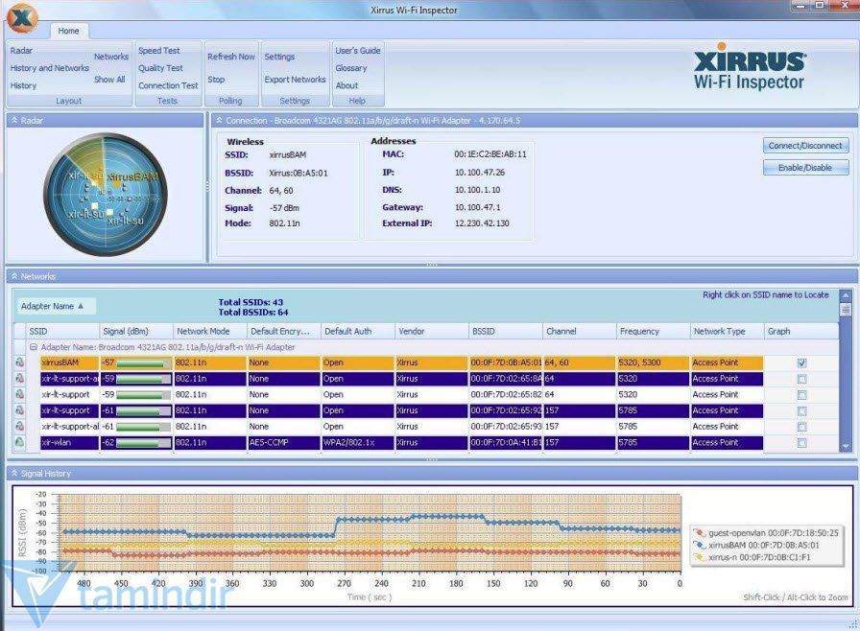Click Export Networks
Image resolution: width=860 pixels, height=631 pixels.
click(x=295, y=80)
